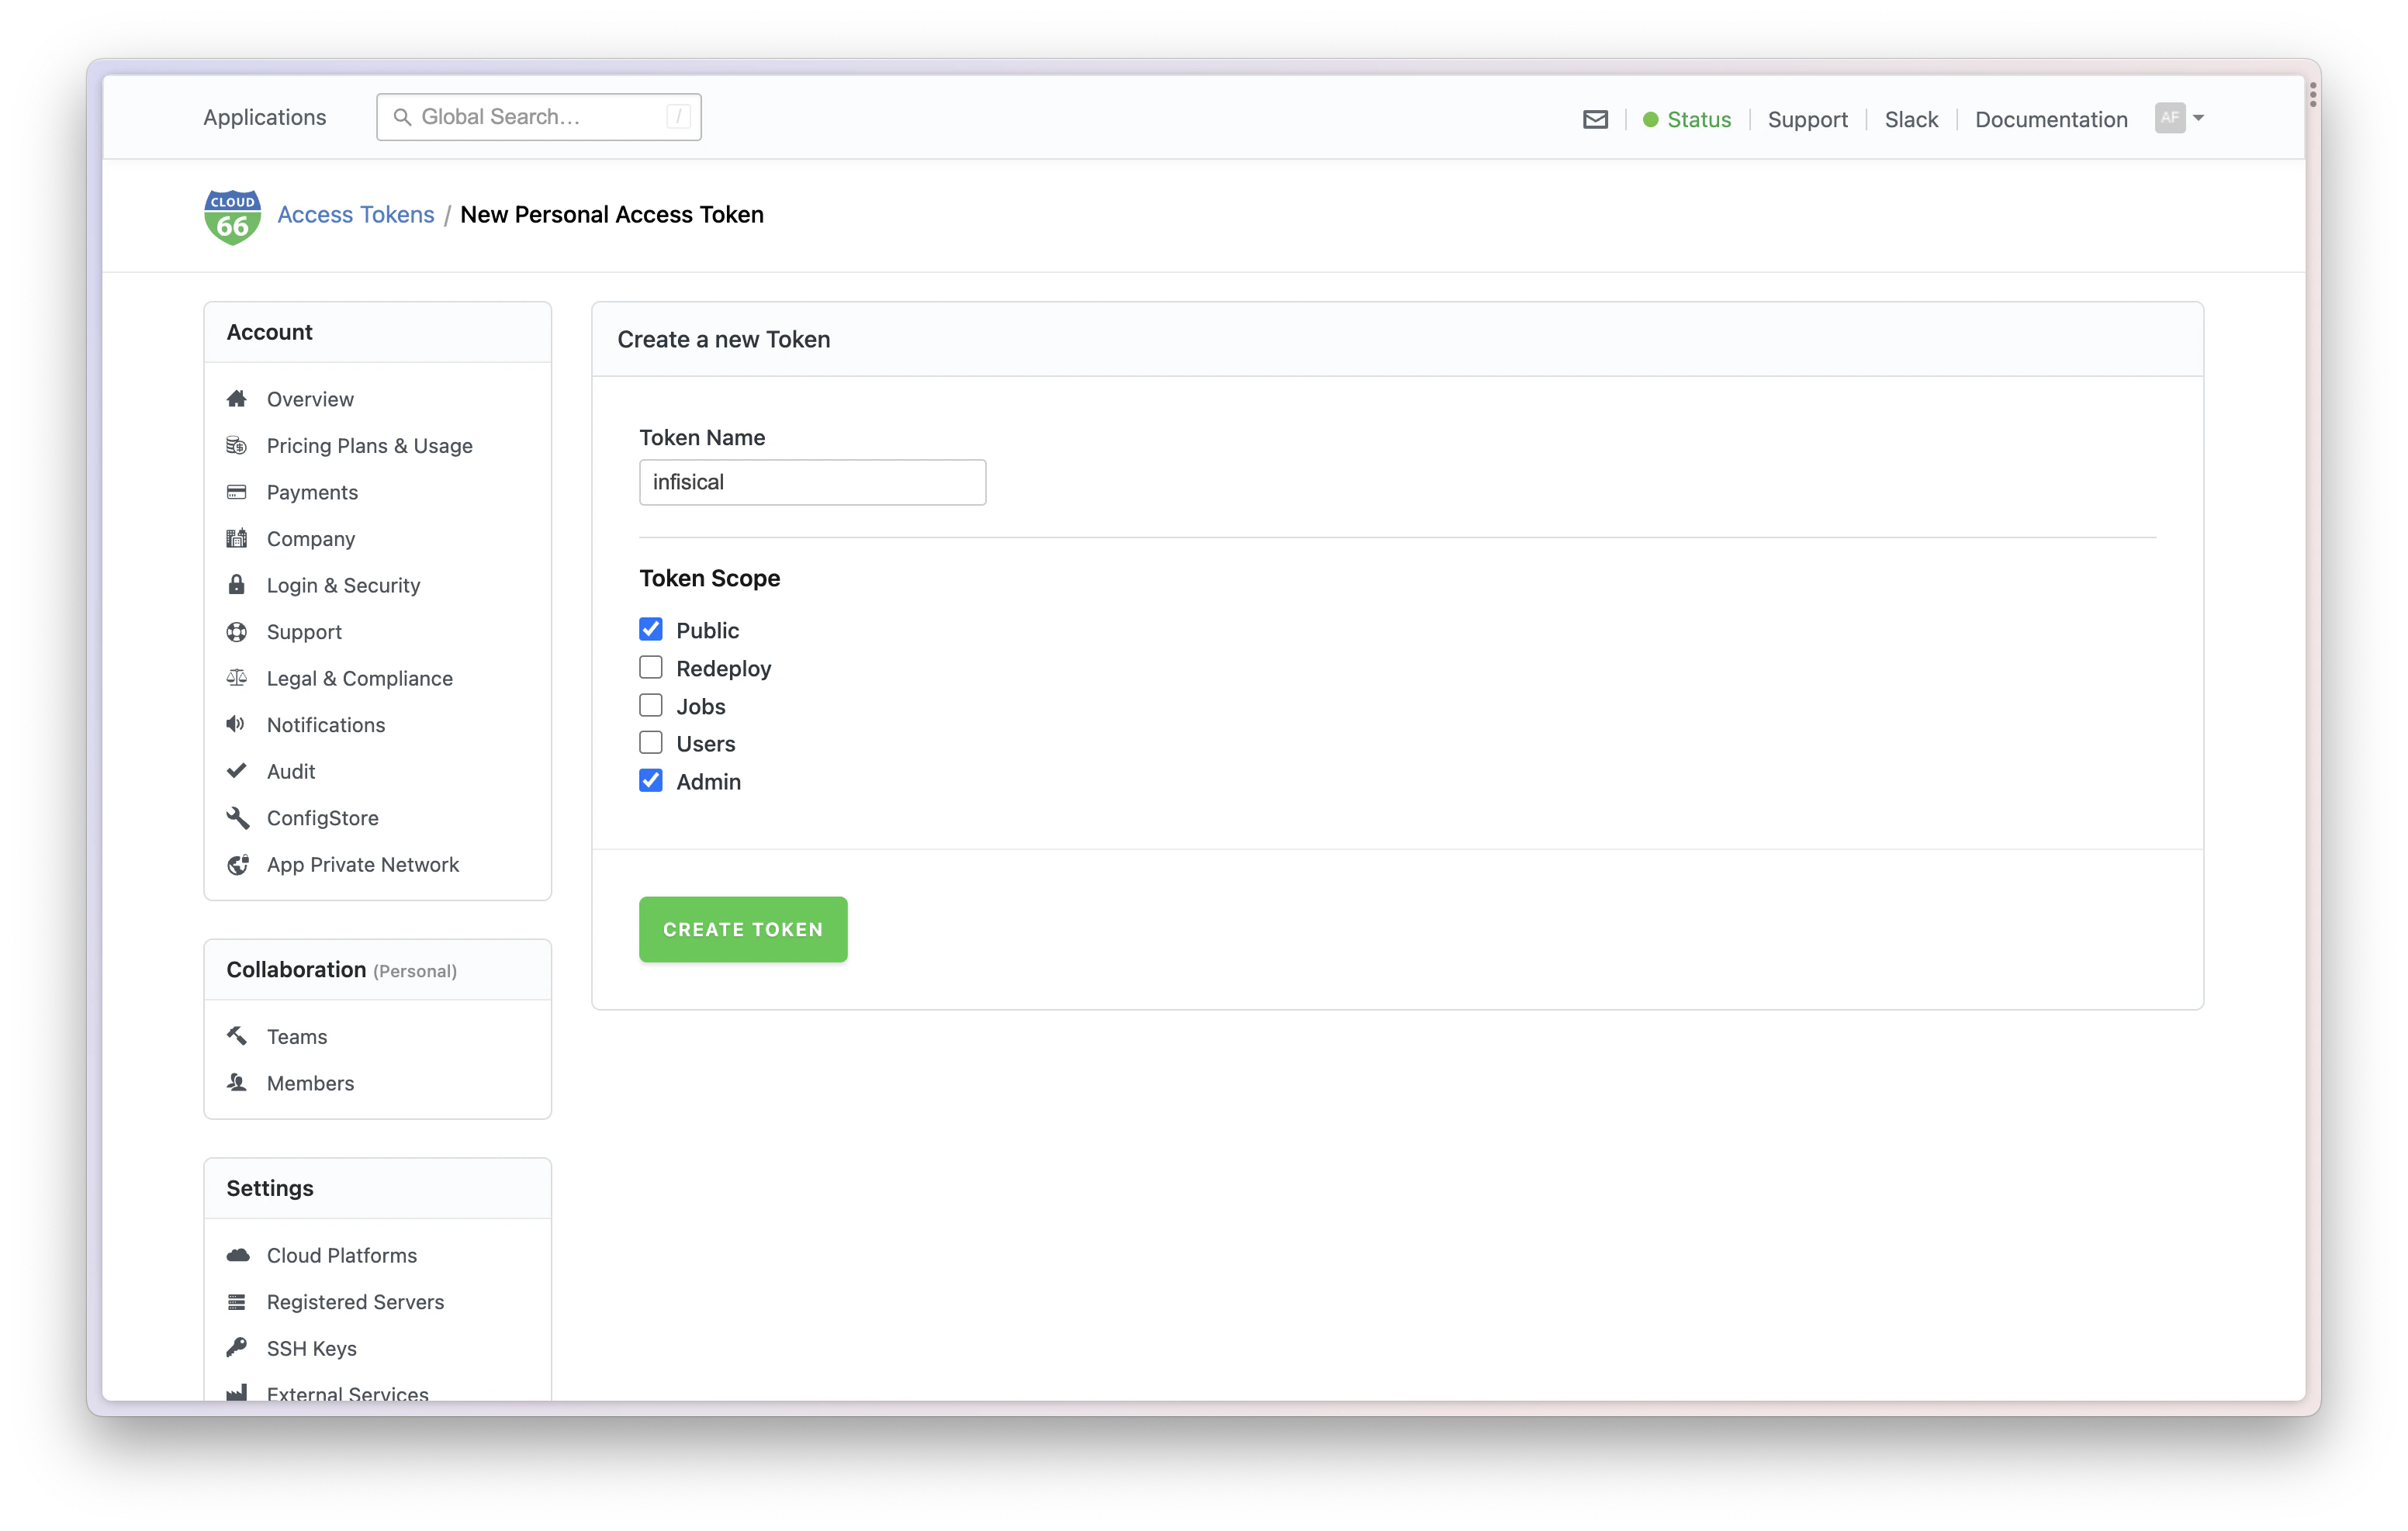
Task: Open the mail envelope icon
Action: (1595, 120)
